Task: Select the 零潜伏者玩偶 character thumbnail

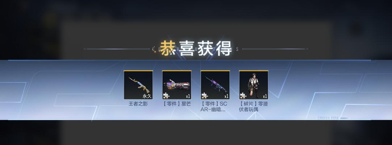Action: (254, 85)
